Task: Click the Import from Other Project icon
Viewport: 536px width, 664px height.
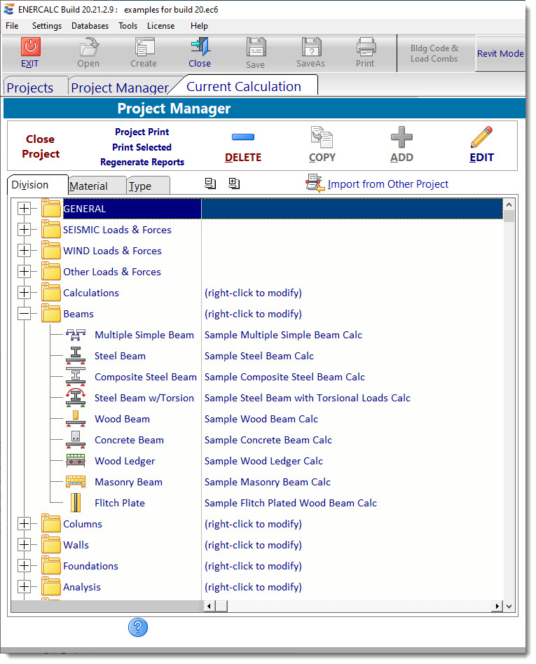Action: [315, 184]
